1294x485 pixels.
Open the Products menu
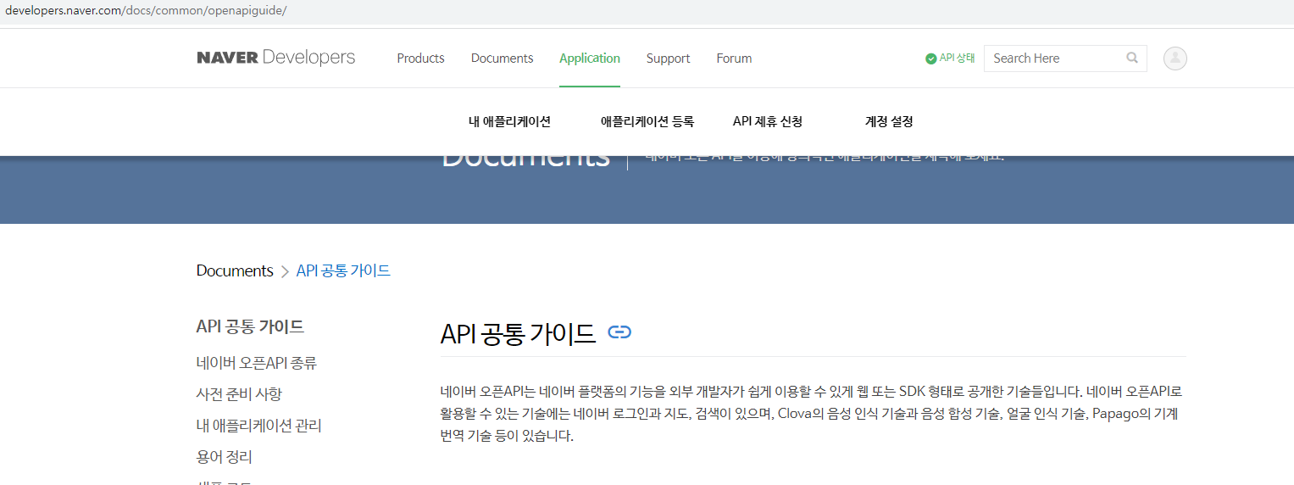(x=420, y=59)
